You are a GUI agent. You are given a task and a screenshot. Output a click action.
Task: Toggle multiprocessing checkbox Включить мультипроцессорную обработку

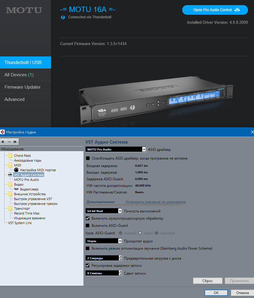(x=88, y=218)
